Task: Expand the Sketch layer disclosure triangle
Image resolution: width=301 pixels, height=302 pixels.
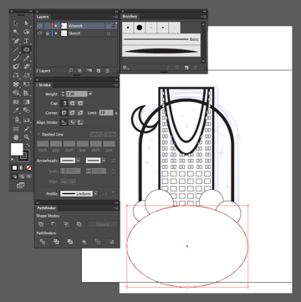Action: pos(56,33)
